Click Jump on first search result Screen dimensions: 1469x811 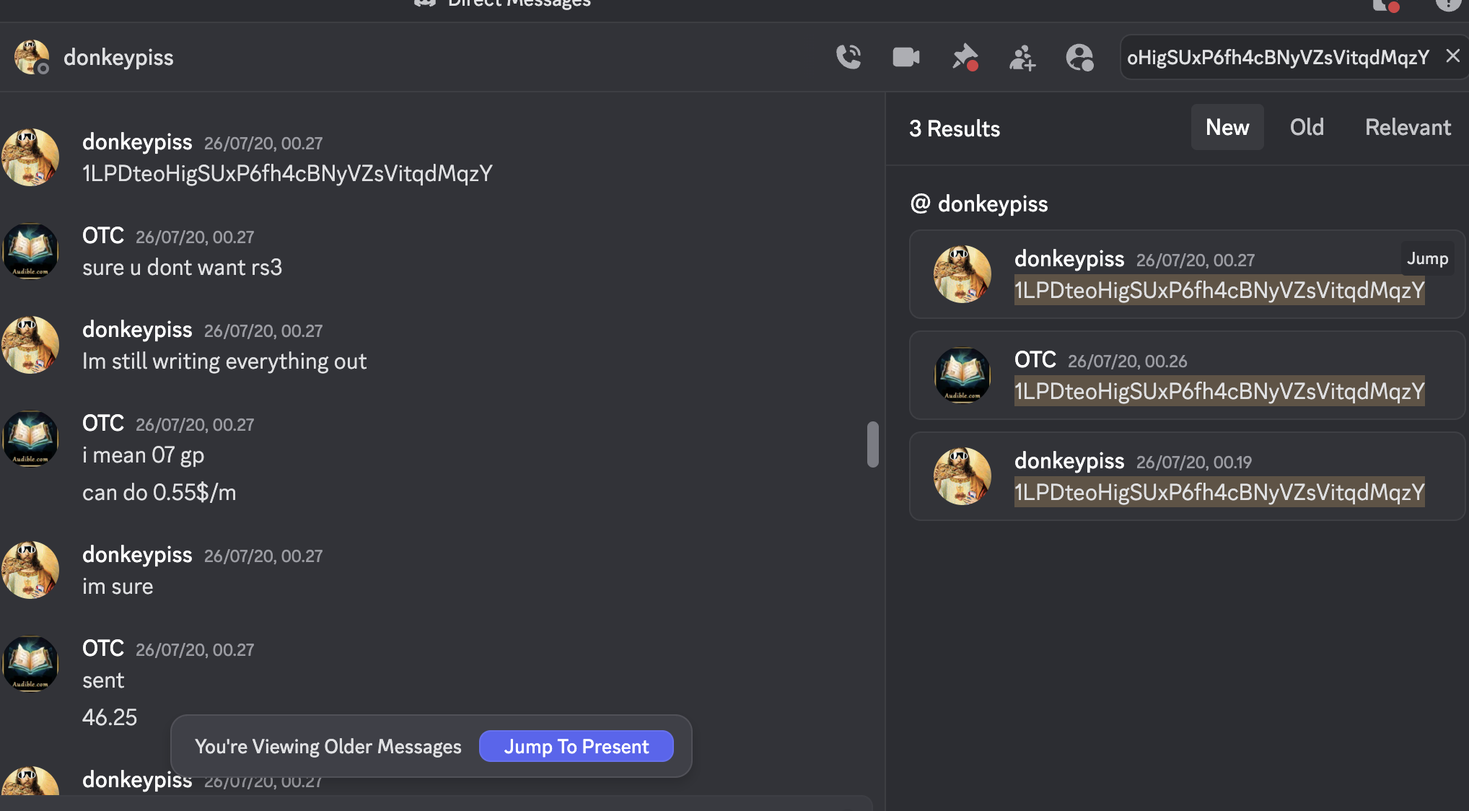click(1426, 258)
